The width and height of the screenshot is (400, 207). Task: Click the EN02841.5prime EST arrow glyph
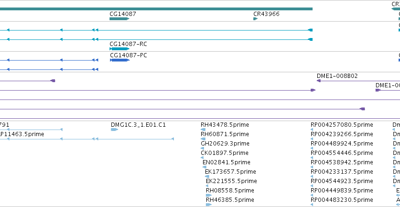coord(204,167)
